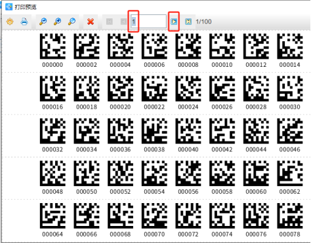Select Data Matrix code labeled 000016
311x243 pixels.
click(x=52, y=88)
